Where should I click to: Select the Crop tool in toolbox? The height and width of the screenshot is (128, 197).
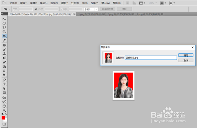4,36
